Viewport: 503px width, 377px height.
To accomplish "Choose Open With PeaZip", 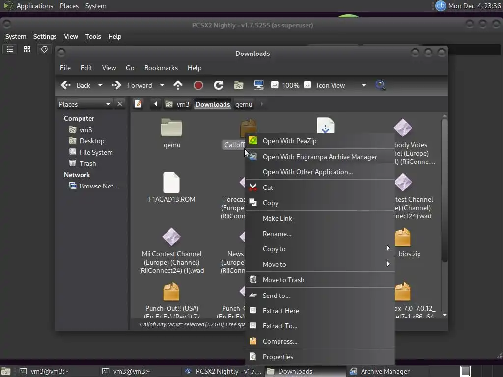I will click(x=320, y=141).
